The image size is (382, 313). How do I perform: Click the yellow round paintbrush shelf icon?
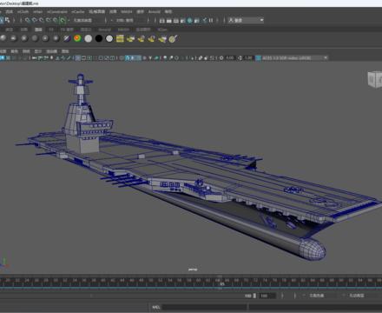[173, 38]
